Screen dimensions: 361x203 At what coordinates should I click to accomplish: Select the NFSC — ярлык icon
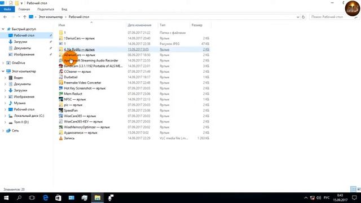(61, 99)
